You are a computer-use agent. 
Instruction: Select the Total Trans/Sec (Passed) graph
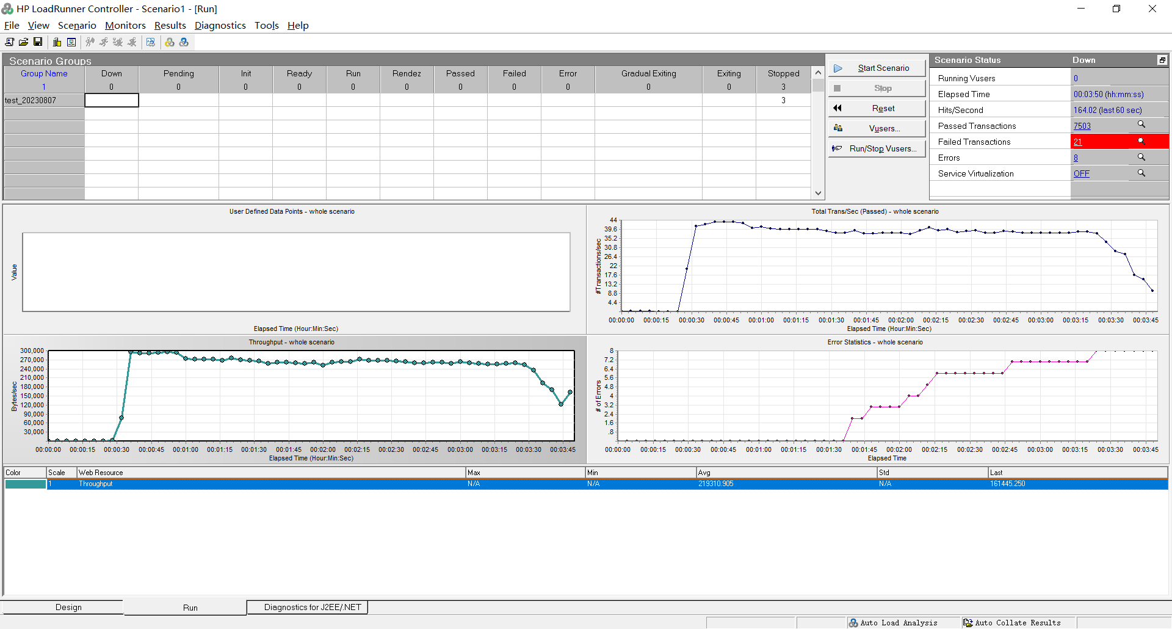[x=877, y=269]
